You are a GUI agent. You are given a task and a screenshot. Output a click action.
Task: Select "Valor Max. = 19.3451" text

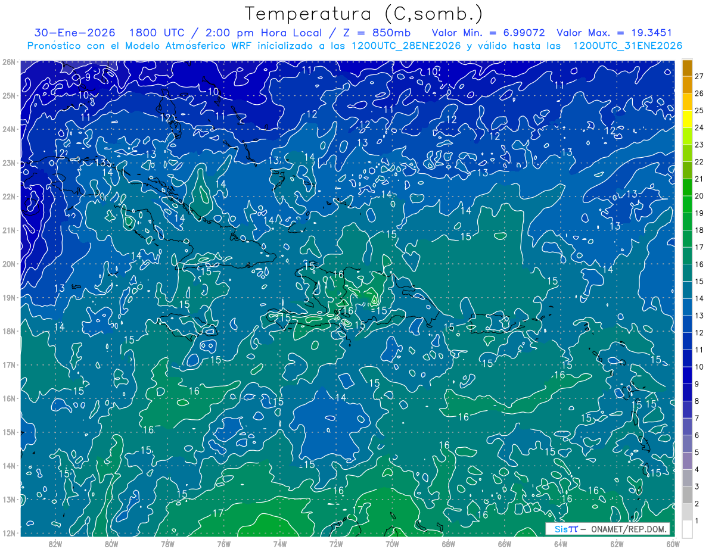(x=614, y=33)
